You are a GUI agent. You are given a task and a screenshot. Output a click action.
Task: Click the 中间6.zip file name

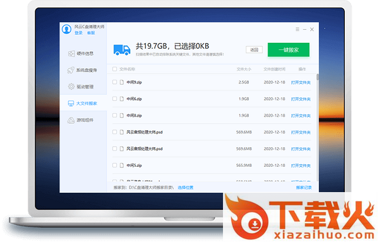(x=134, y=99)
